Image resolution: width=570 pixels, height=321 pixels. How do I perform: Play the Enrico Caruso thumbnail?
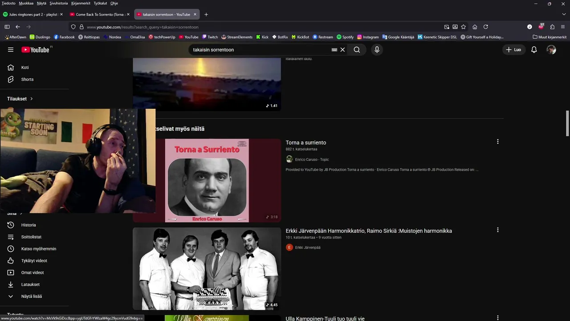point(207,180)
